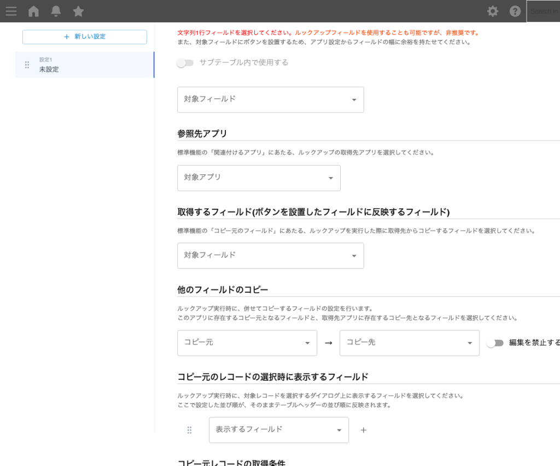
Task: Open the コピー先 field selector
Action: (x=409, y=343)
